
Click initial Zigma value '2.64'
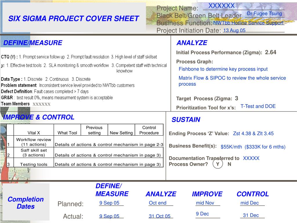(271, 52)
